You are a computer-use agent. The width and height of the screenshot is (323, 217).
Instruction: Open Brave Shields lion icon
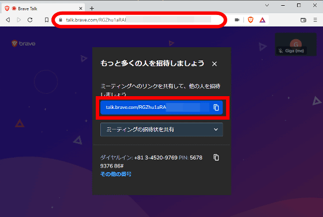click(x=250, y=20)
